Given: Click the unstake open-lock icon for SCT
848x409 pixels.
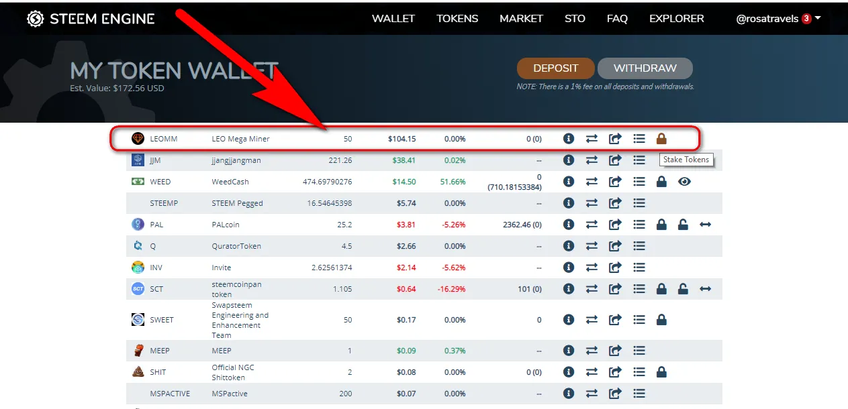Looking at the screenshot, I should tap(683, 289).
